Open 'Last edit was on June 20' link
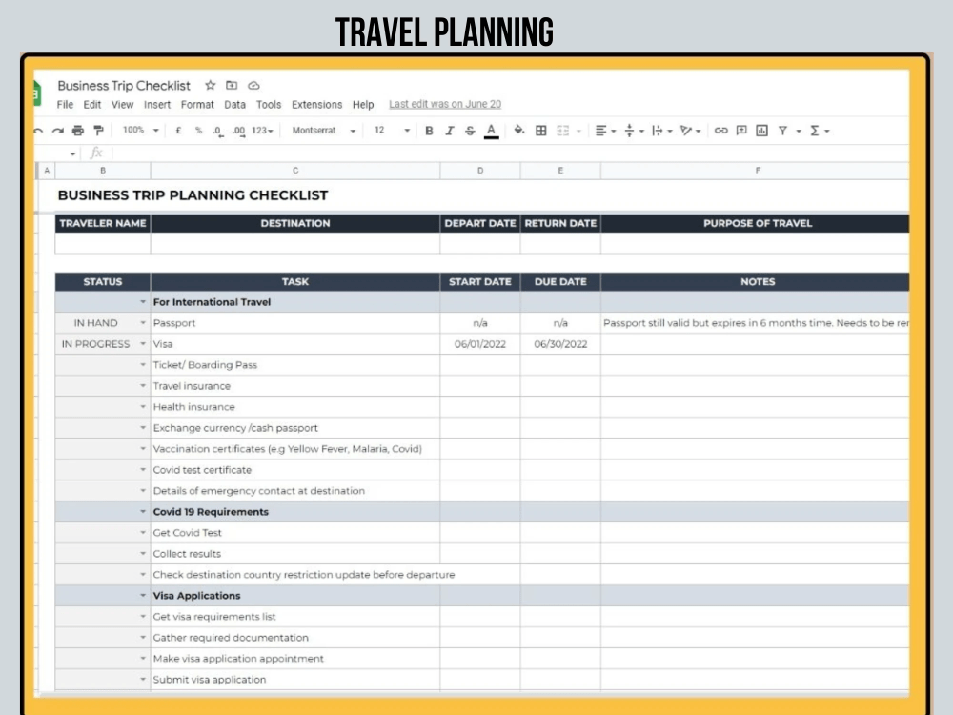The height and width of the screenshot is (715, 953). pos(445,104)
